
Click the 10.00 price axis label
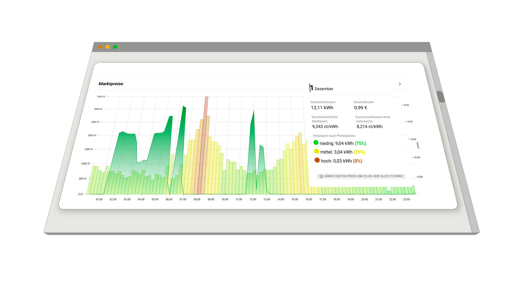(x=417, y=158)
